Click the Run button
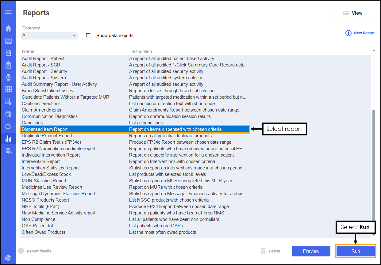 click(x=356, y=251)
